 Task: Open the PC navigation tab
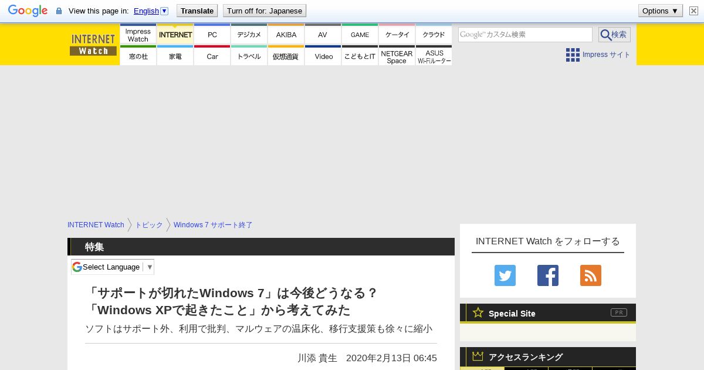(212, 35)
